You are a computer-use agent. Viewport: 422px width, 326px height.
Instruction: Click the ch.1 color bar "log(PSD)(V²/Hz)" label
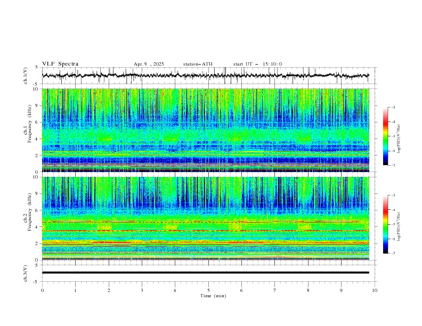pyautogui.click(x=399, y=138)
